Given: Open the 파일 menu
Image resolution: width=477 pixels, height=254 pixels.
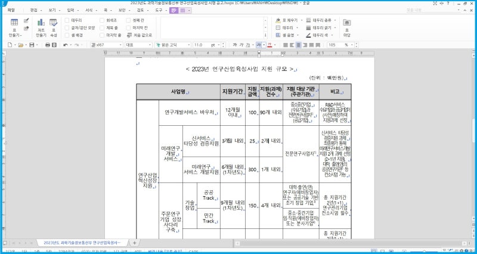Looking at the screenshot, I should click(11, 10).
